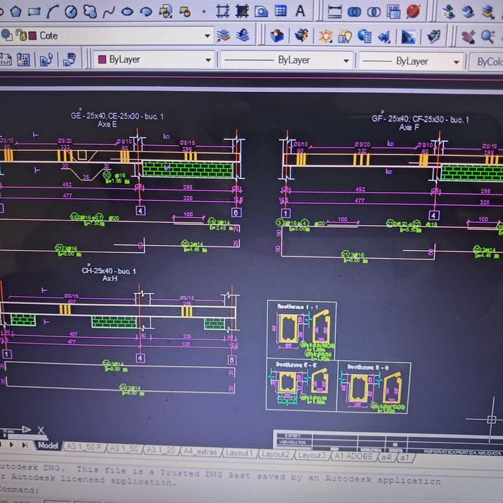Click the table data extraction icon

tap(70, 60)
